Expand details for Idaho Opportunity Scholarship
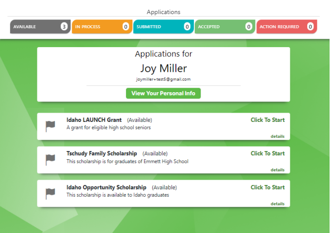This screenshot has height=233, width=332. (277, 204)
